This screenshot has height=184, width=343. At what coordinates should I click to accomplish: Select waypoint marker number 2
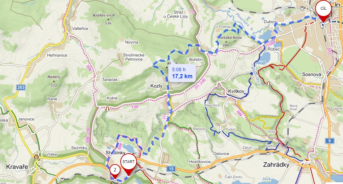(115, 171)
